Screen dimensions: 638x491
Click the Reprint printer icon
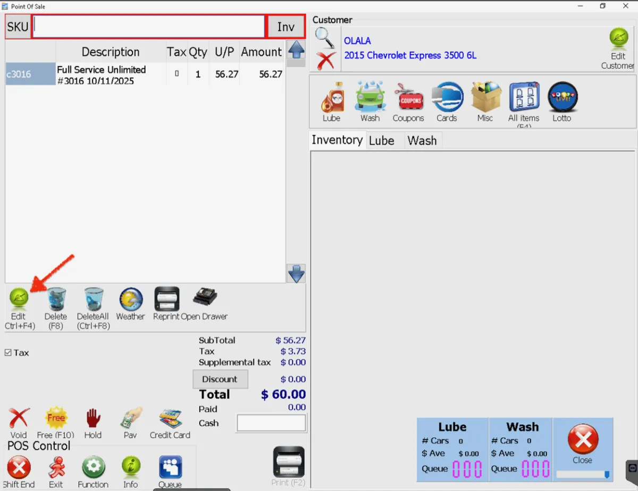pos(167,299)
